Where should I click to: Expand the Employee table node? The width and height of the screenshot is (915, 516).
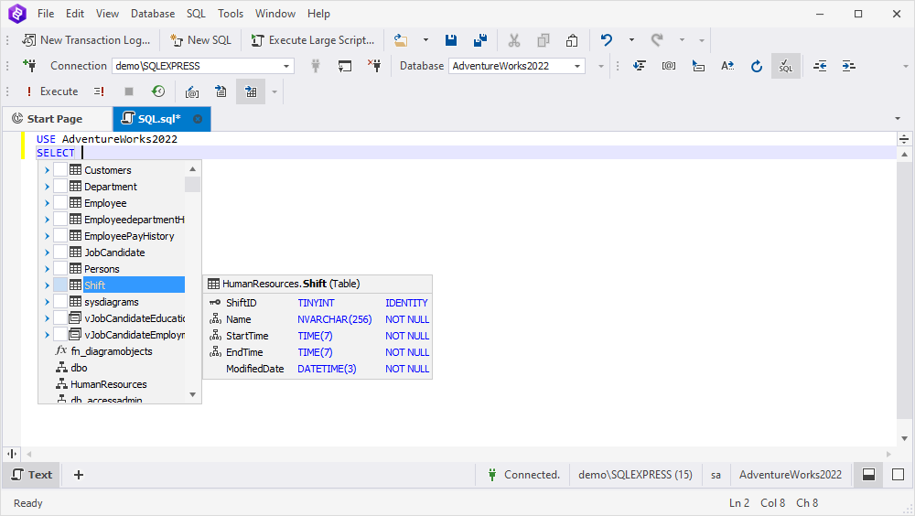tap(47, 203)
